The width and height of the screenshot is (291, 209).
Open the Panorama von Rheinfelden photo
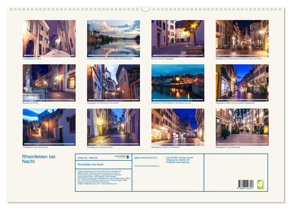(178, 83)
